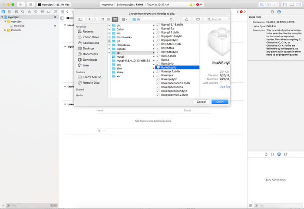
Task: Click the Run (play) button in Xcode toolbar
Action: pyautogui.click(x=21, y=4)
